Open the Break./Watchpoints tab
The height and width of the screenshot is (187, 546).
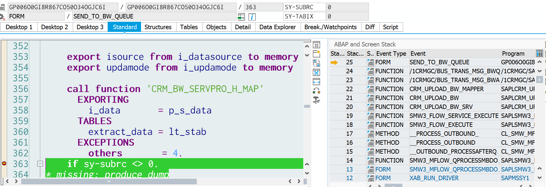(x=330, y=27)
